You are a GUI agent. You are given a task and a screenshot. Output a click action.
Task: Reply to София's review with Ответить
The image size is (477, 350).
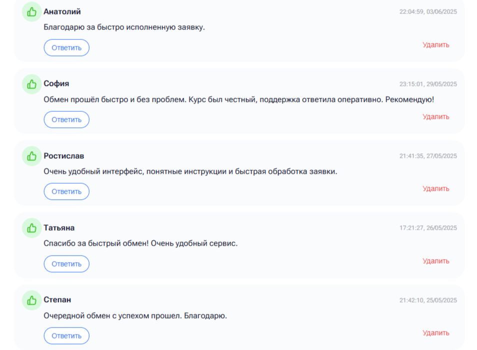(x=66, y=120)
